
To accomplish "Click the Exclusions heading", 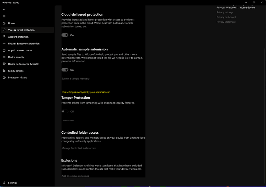I will pyautogui.click(x=69, y=160).
